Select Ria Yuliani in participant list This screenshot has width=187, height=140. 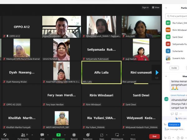click(x=176, y=23)
